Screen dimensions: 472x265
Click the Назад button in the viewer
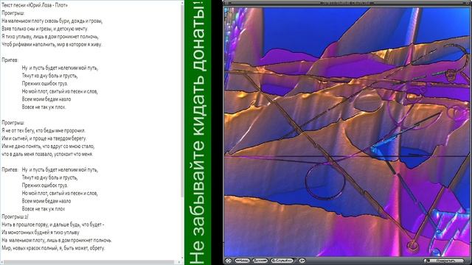coord(243,261)
